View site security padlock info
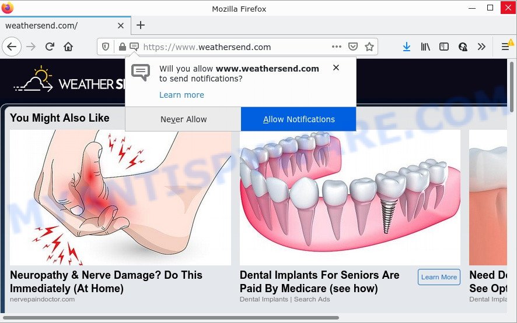 (x=123, y=47)
